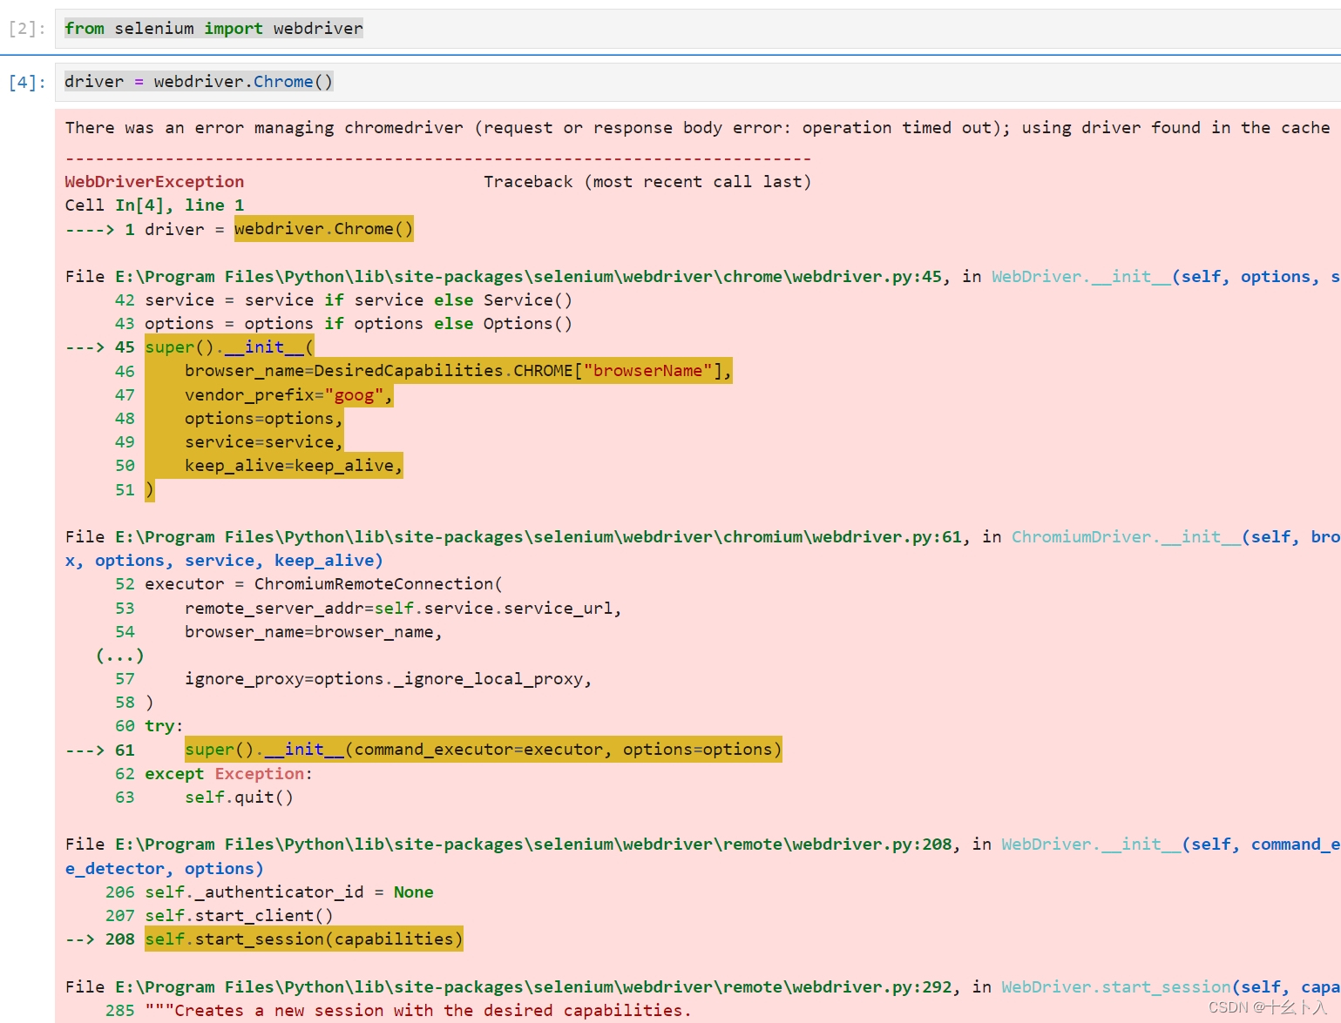Click keep_alive=keep_alive, on line 50
The width and height of the screenshot is (1341, 1023).
pos(293,466)
